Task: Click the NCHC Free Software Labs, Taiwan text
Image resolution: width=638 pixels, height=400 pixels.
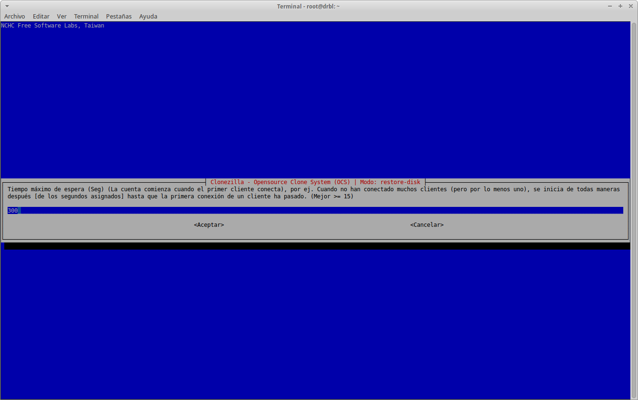Action: 52,26
